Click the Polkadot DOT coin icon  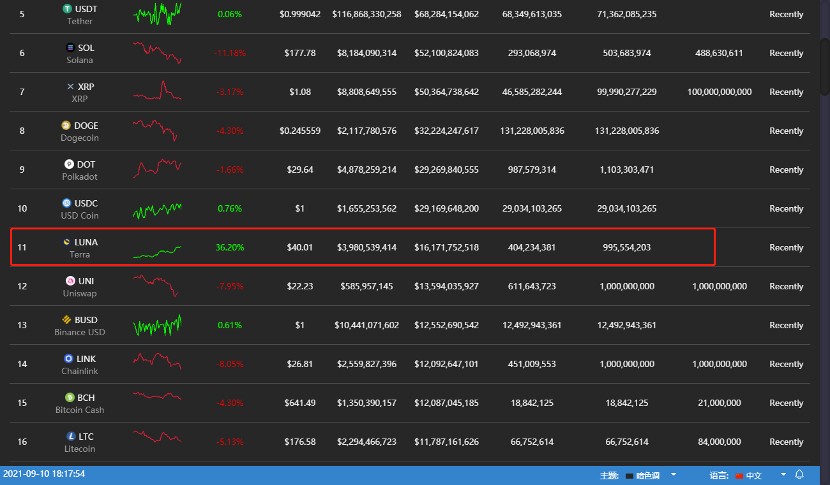[x=69, y=164]
